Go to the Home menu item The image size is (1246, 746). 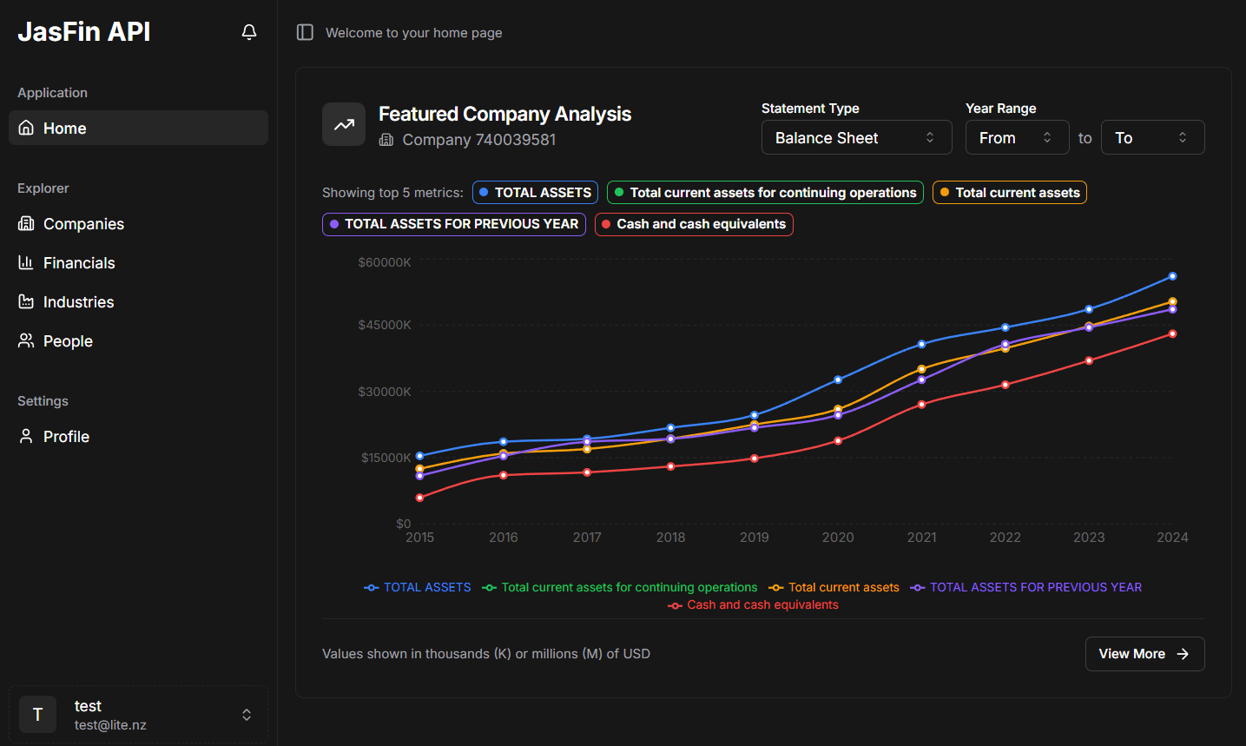tap(138, 128)
